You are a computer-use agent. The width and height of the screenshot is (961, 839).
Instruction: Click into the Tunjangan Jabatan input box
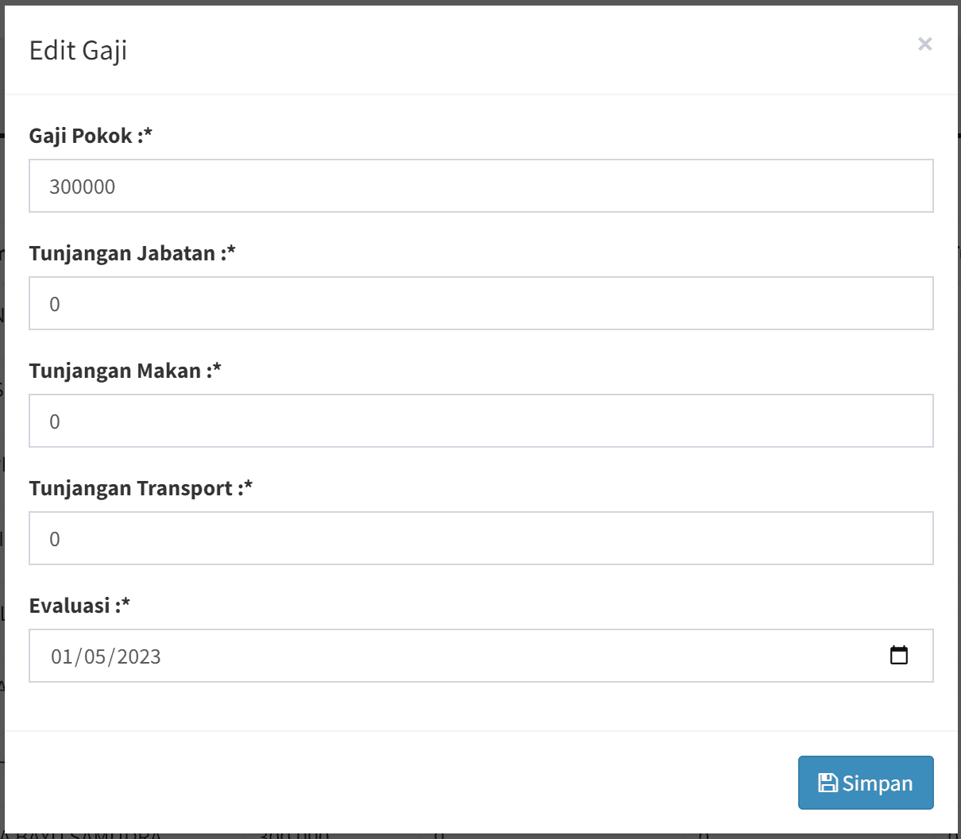click(480, 304)
